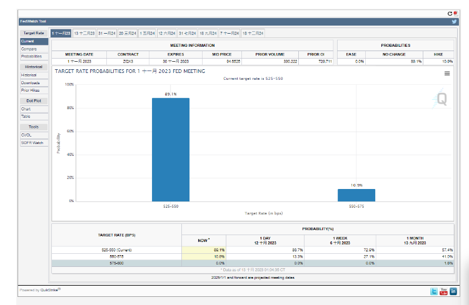Open the SOFR Watch tool
Viewport: 469px width, 305px height.
(x=33, y=143)
